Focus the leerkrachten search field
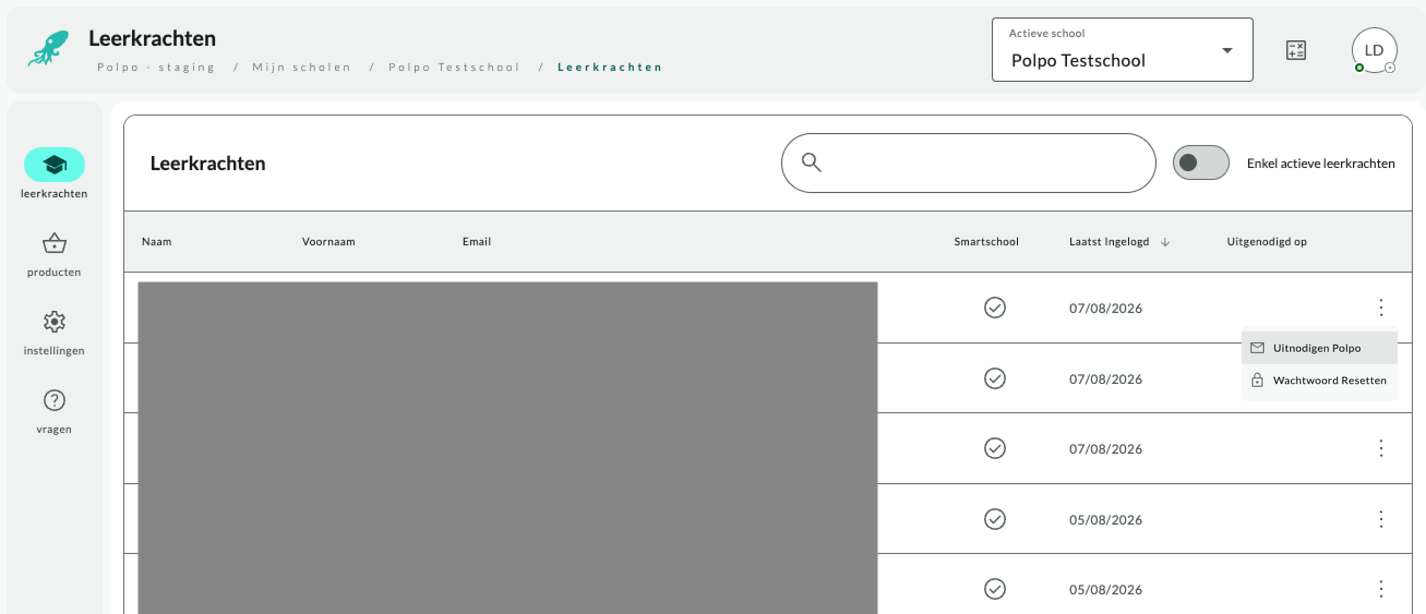 (968, 162)
